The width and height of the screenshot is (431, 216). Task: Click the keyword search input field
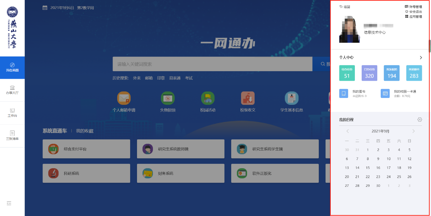(212, 64)
